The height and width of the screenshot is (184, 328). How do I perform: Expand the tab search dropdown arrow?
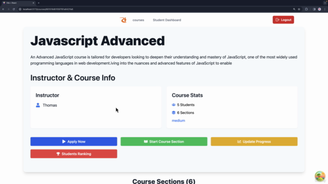pos(325,3)
